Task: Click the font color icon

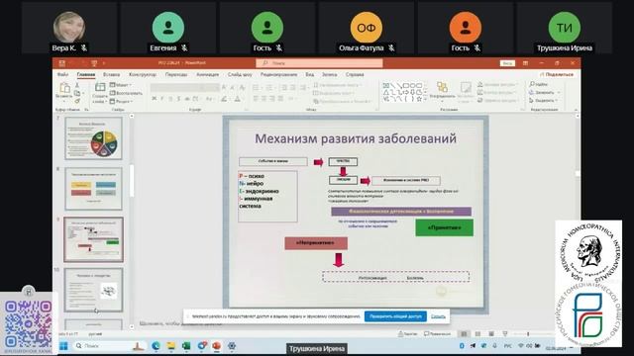Action: coord(238,99)
